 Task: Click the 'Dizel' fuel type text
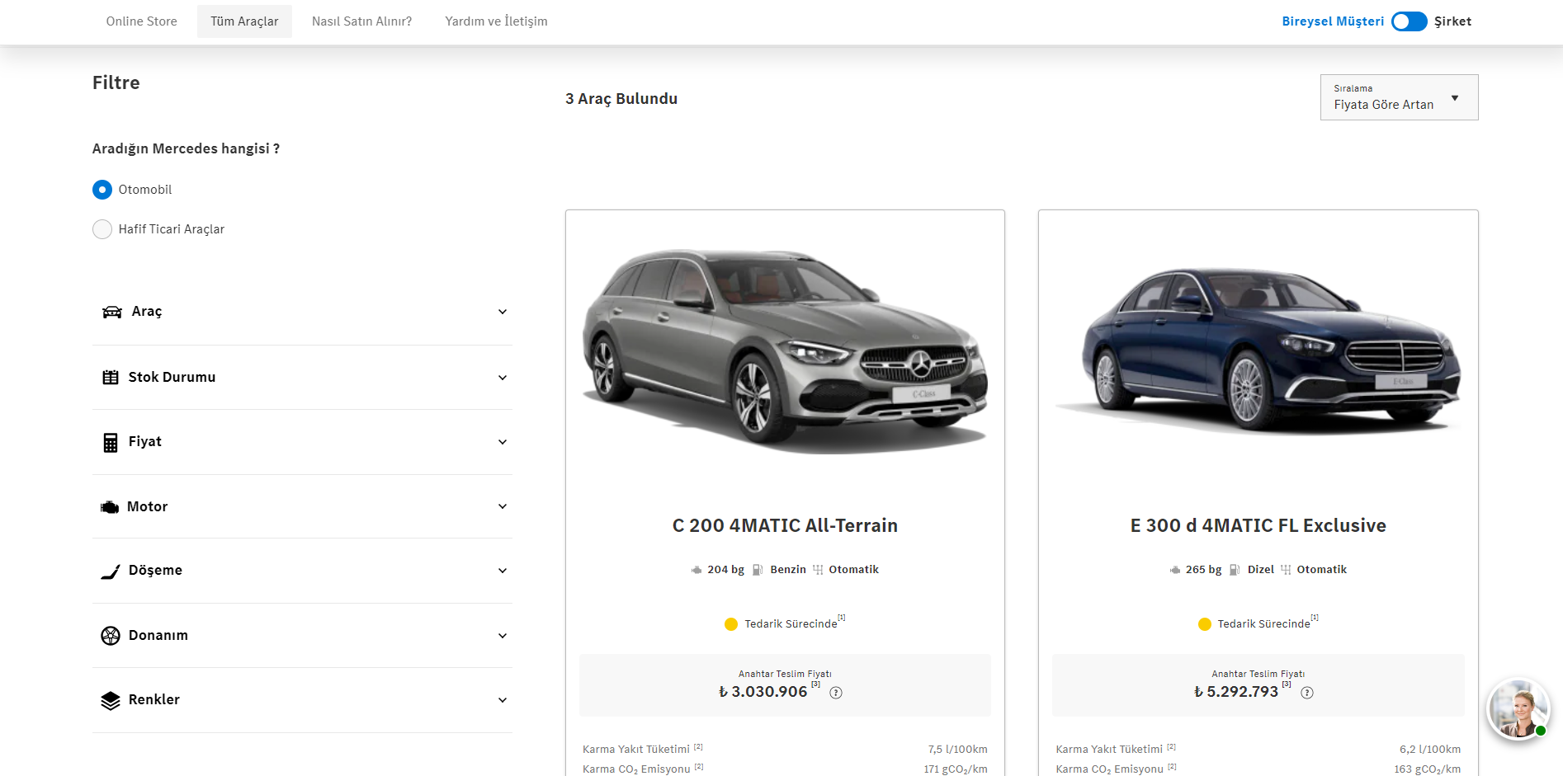click(1261, 570)
